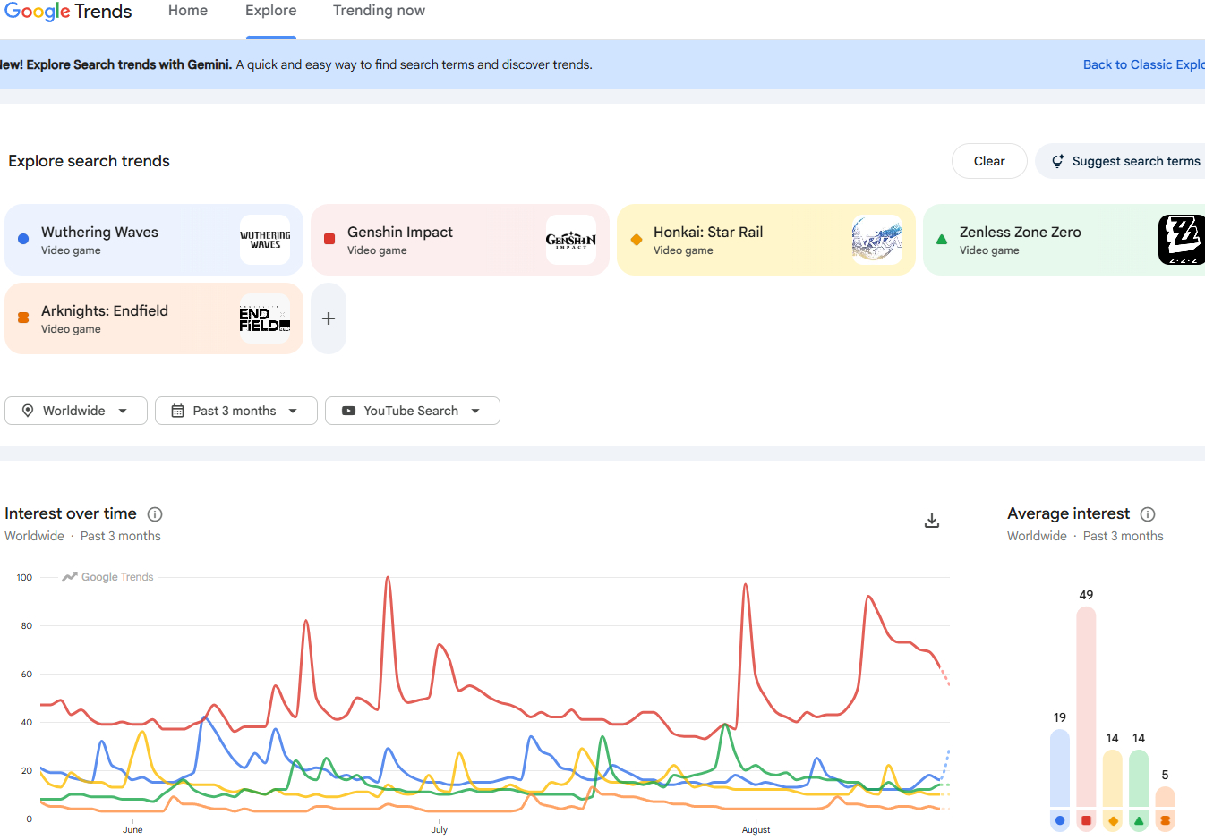Screen dimensions: 1205x840
Task: Open the YouTube Search source dropdown
Action: pos(413,411)
